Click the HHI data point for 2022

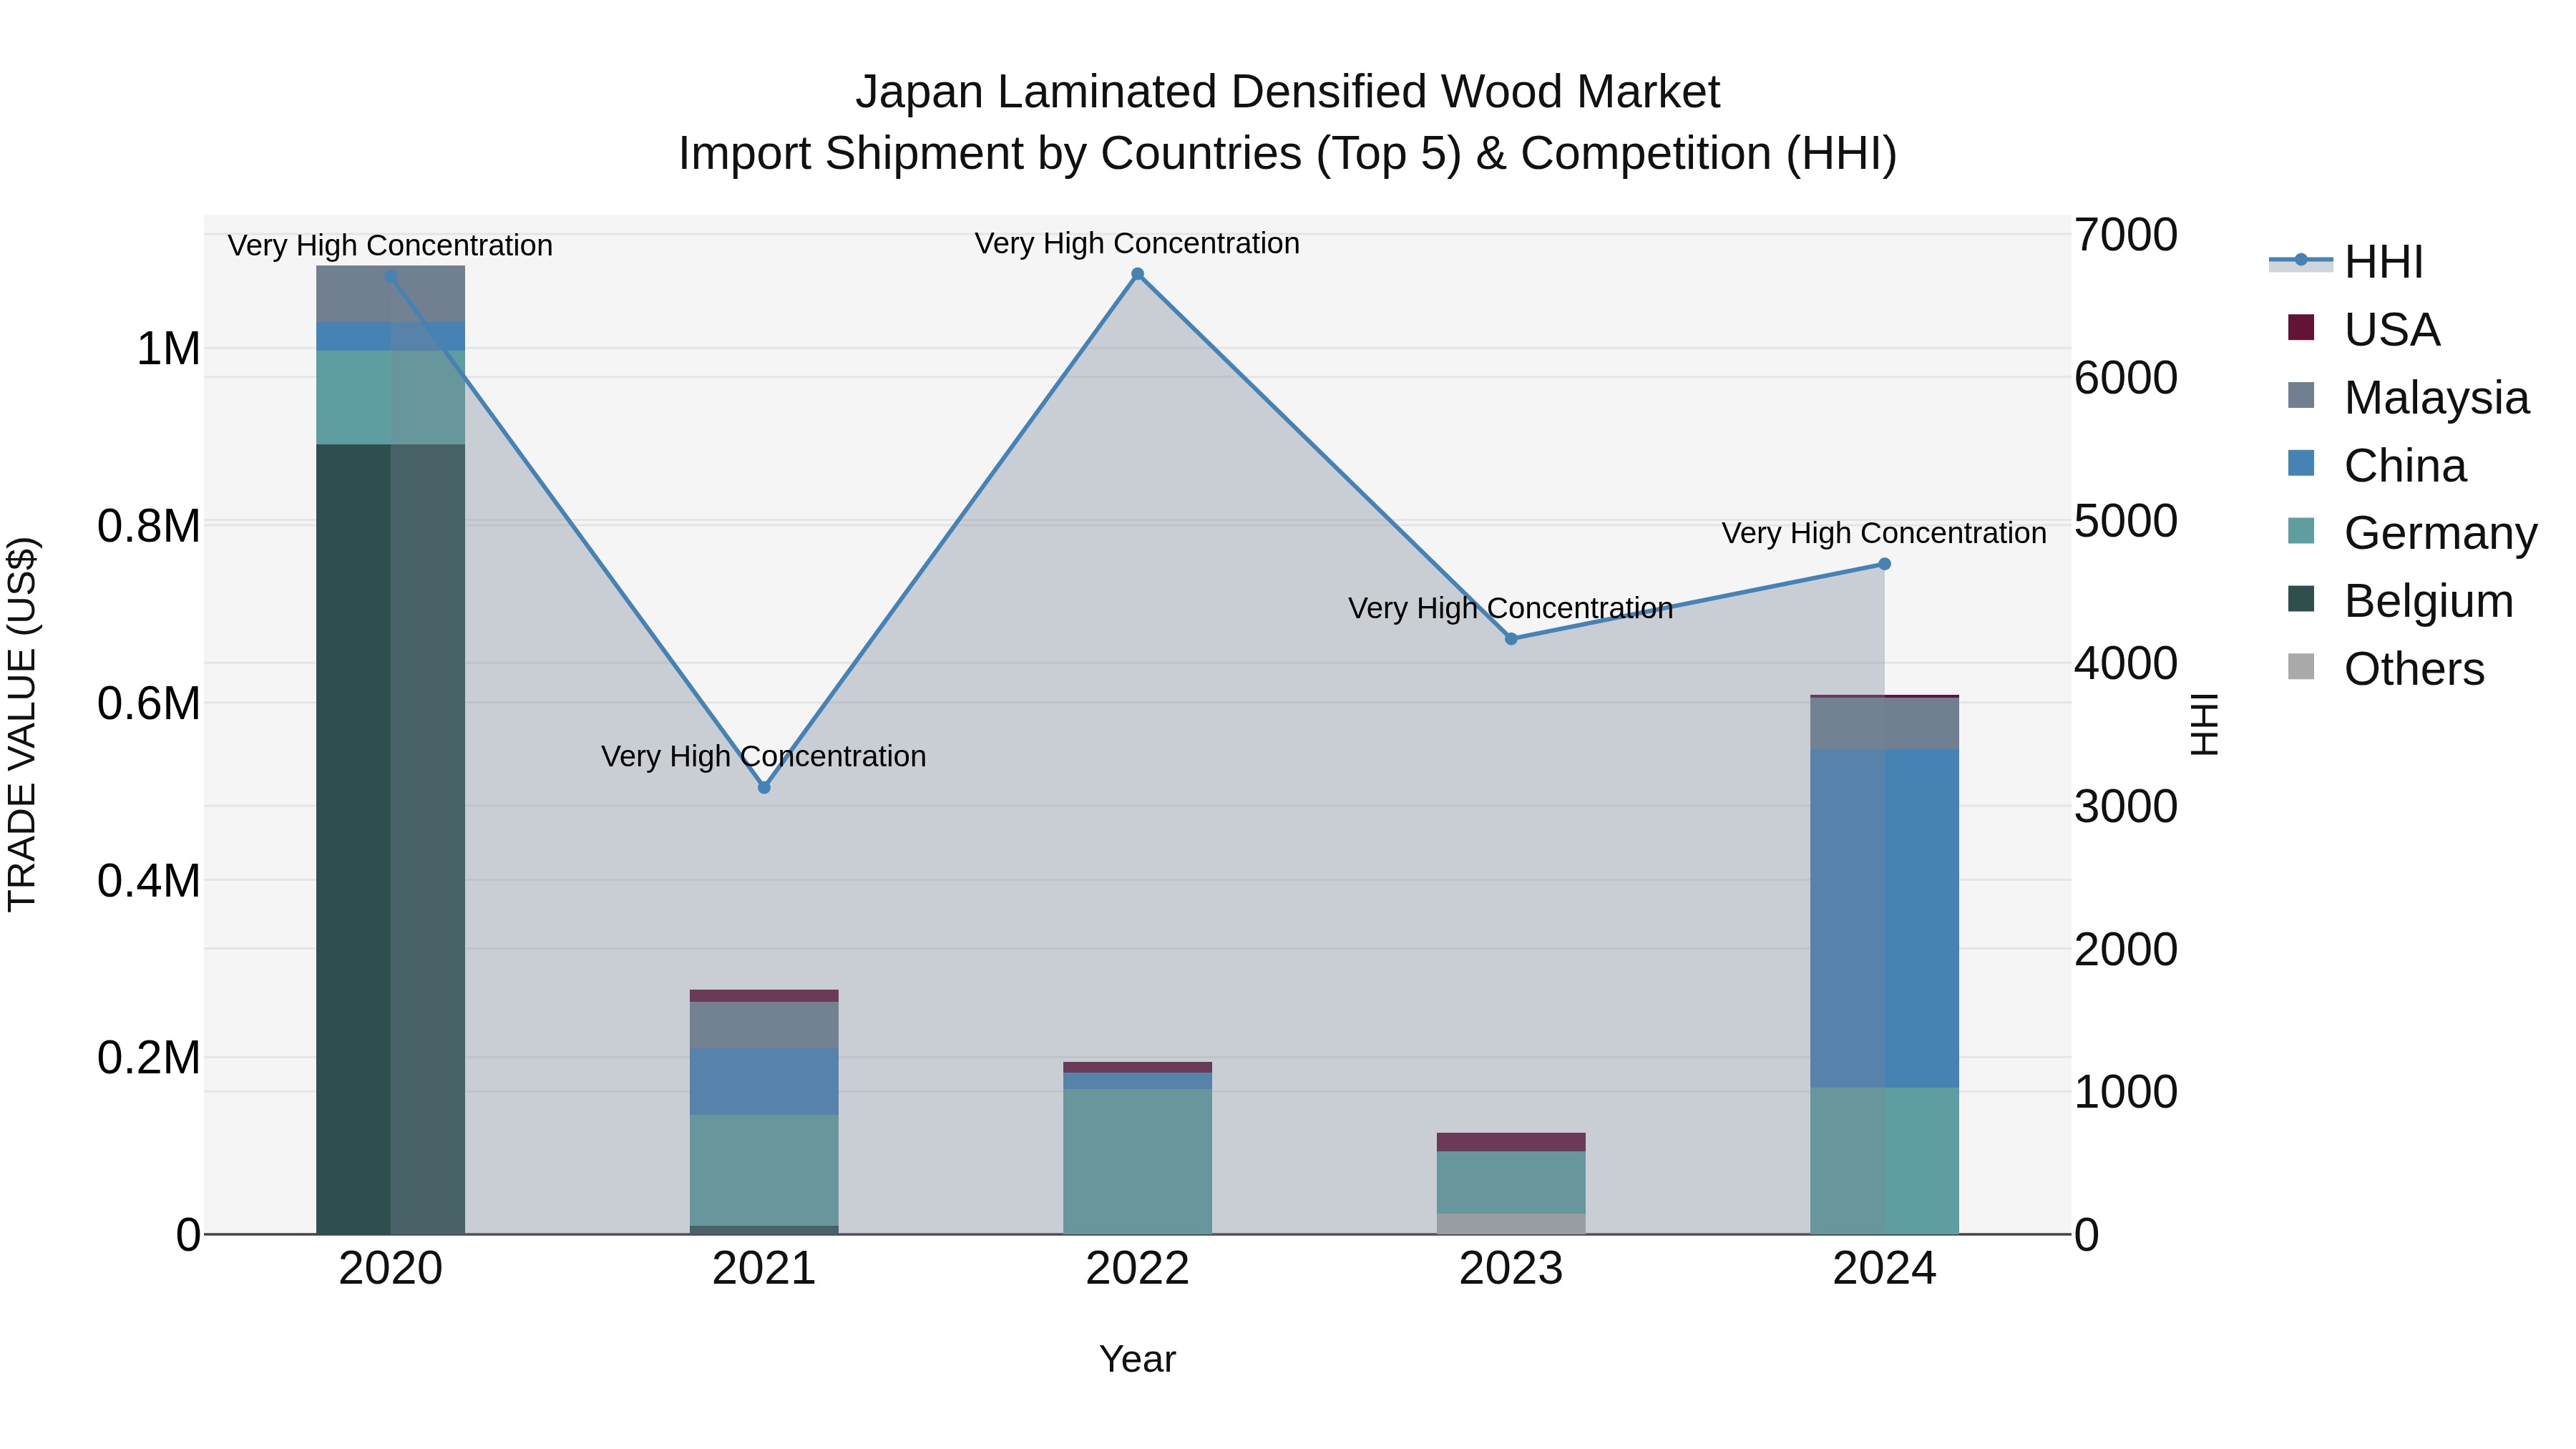pyautogui.click(x=1138, y=274)
